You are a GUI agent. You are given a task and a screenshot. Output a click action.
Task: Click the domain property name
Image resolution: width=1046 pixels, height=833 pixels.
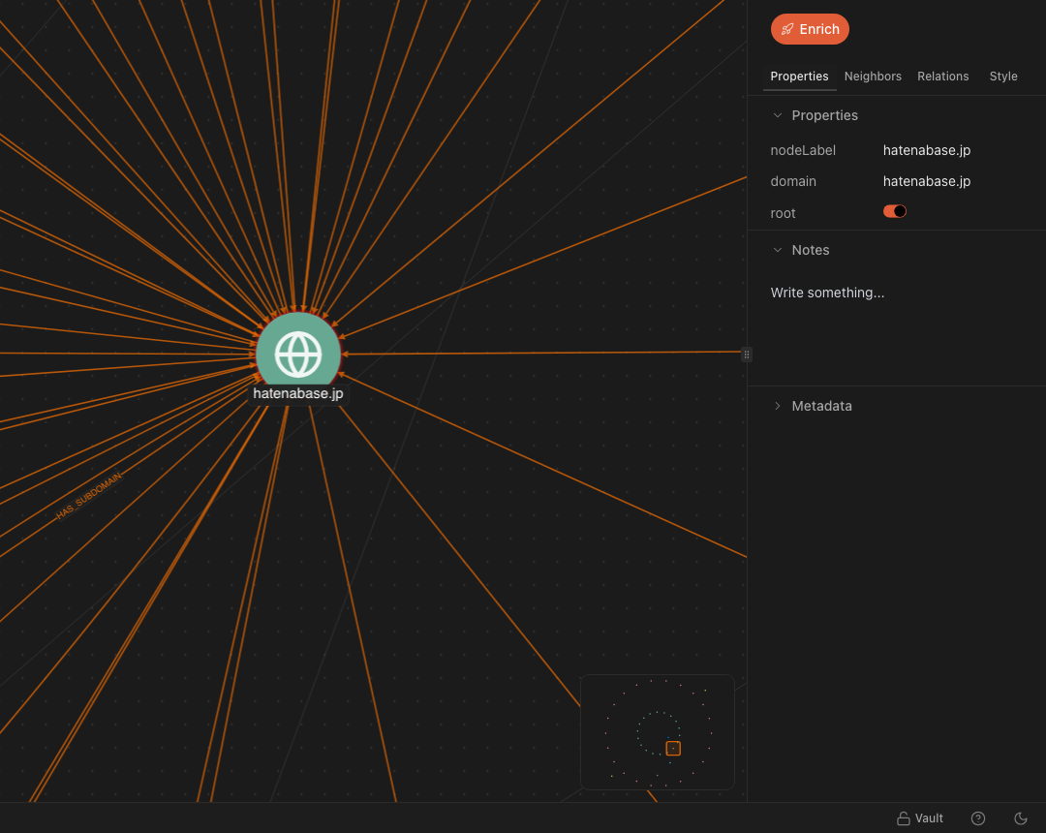tap(792, 181)
